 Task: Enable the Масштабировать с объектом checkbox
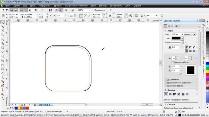[166, 83]
